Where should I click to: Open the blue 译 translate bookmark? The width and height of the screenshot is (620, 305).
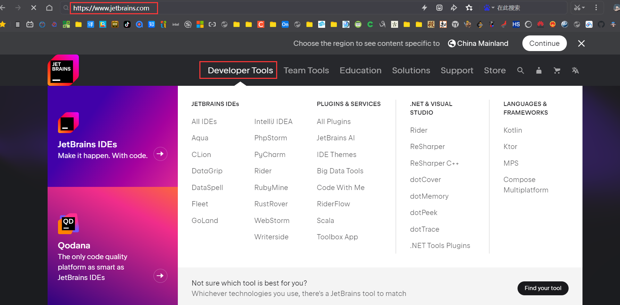(x=91, y=24)
